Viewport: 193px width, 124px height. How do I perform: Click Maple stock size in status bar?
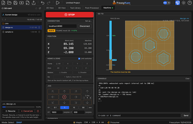(89, 122)
